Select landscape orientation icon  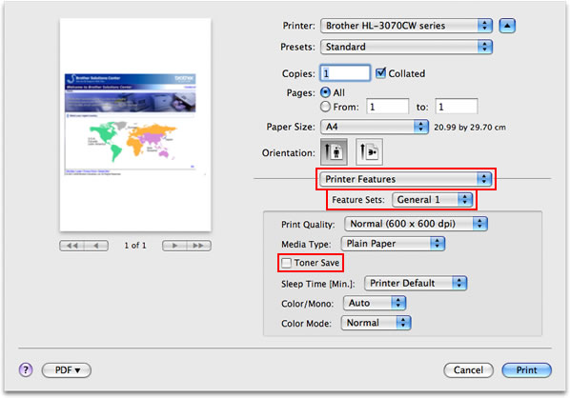point(369,151)
